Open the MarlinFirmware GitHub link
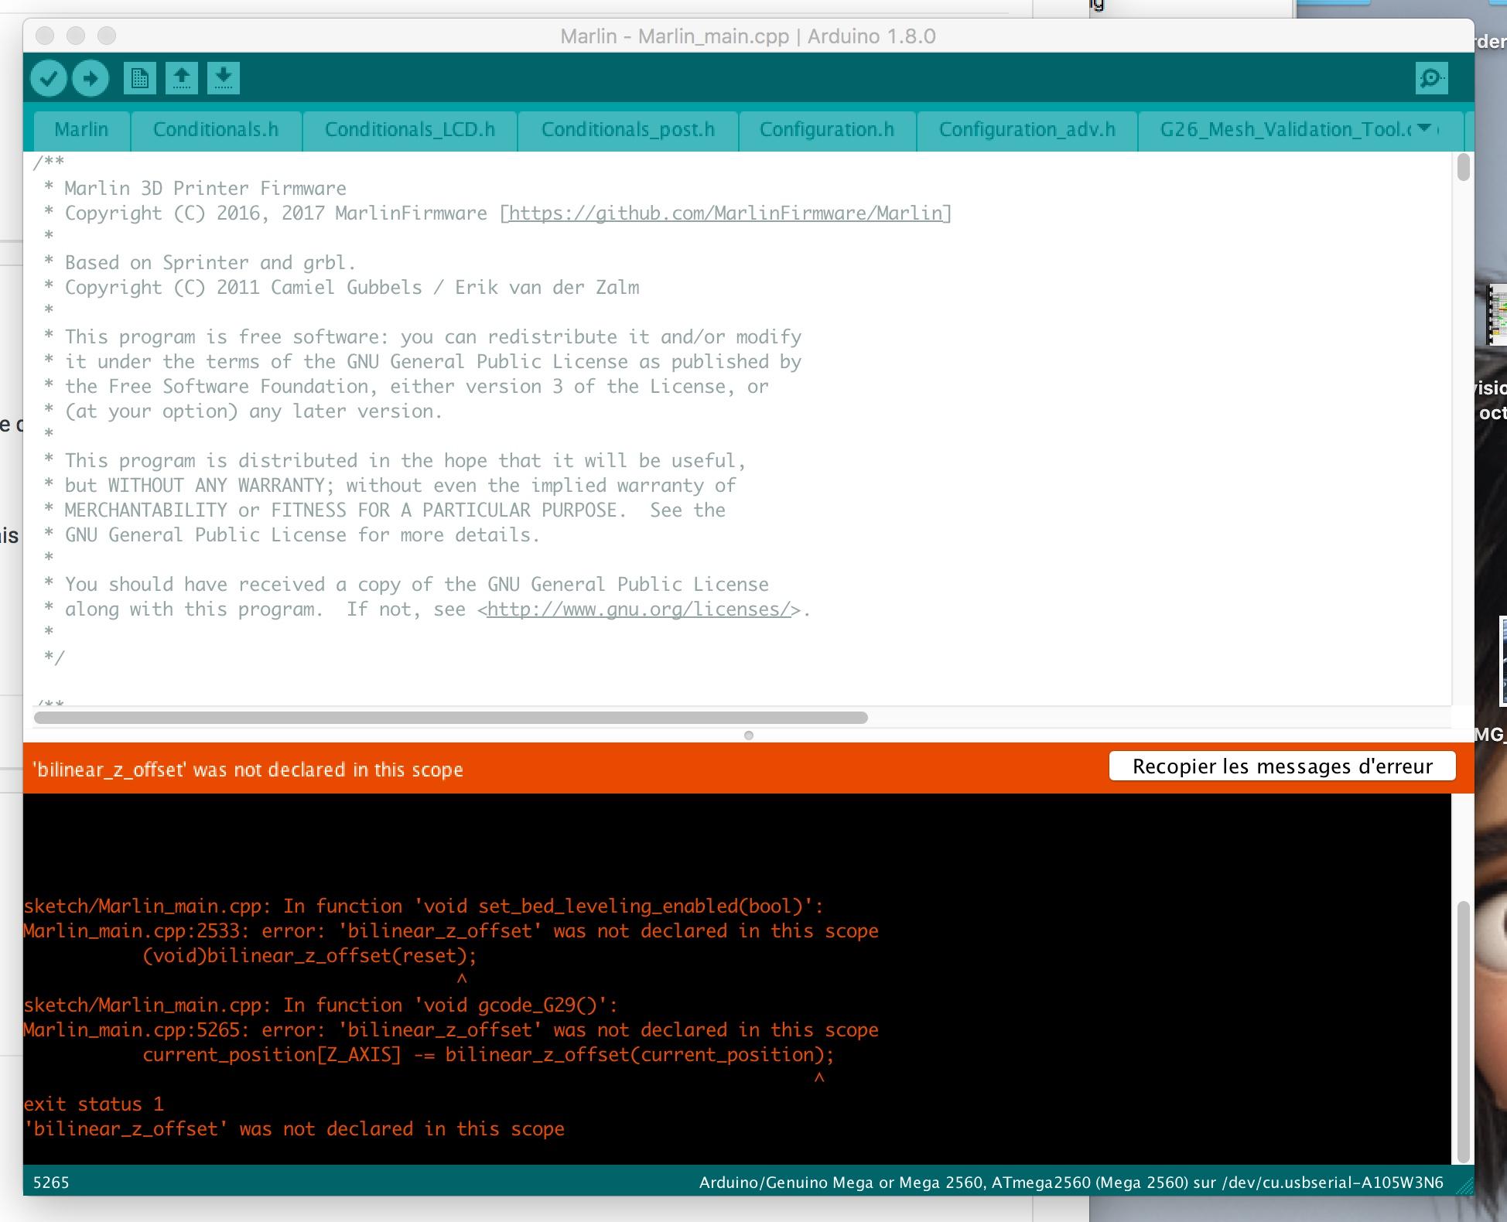 pos(725,213)
